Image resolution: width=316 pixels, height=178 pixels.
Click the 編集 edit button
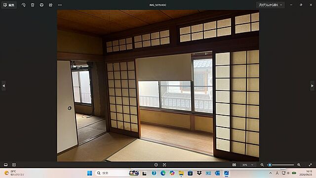9,5
